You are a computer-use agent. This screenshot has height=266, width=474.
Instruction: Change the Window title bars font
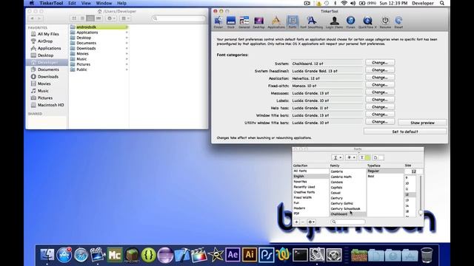tap(380, 115)
